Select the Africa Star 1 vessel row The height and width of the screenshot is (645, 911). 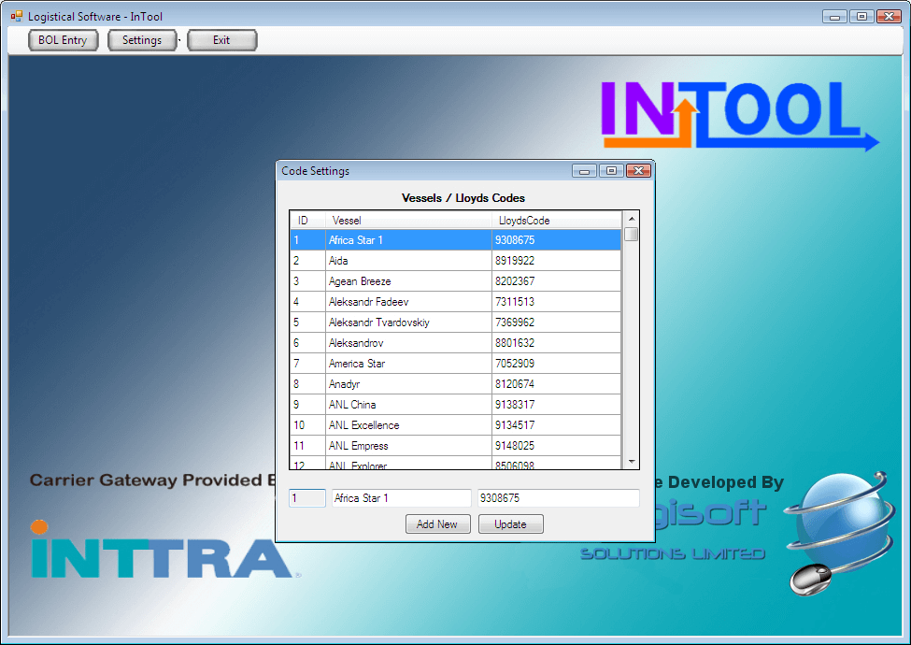point(456,240)
